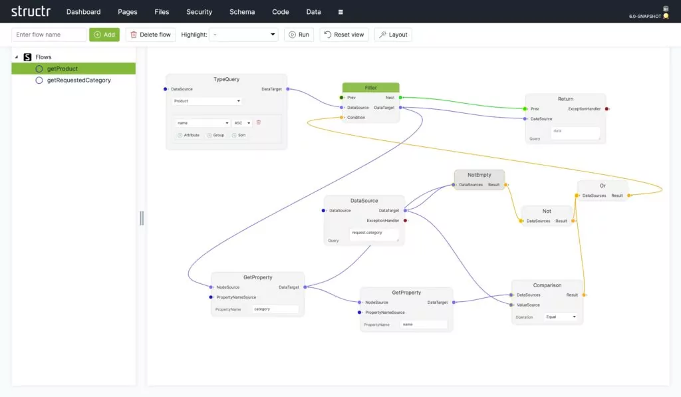Click the TypeQuery DataSource input port
This screenshot has height=397, width=681.
165,89
